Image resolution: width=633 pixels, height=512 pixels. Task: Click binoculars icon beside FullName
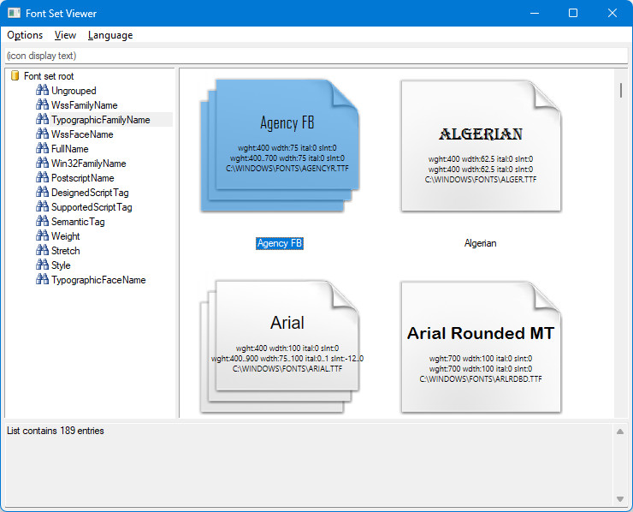point(42,148)
